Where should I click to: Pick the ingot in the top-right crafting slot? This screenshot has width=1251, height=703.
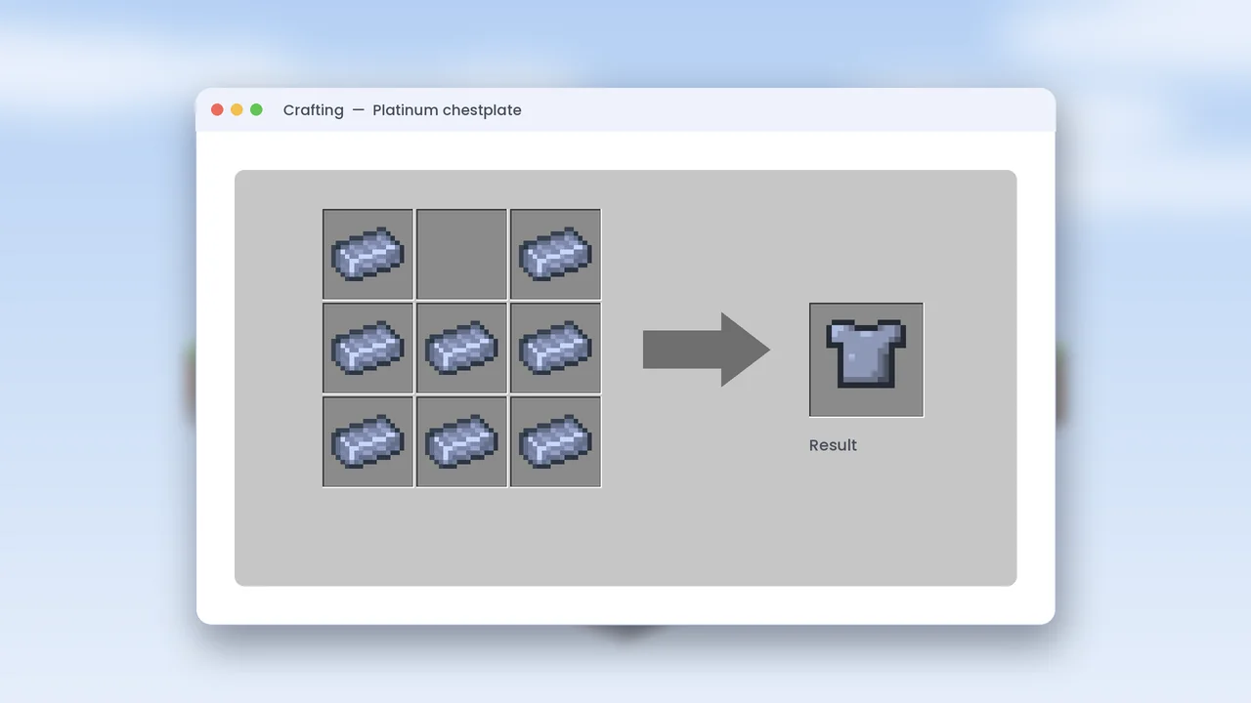pos(555,254)
